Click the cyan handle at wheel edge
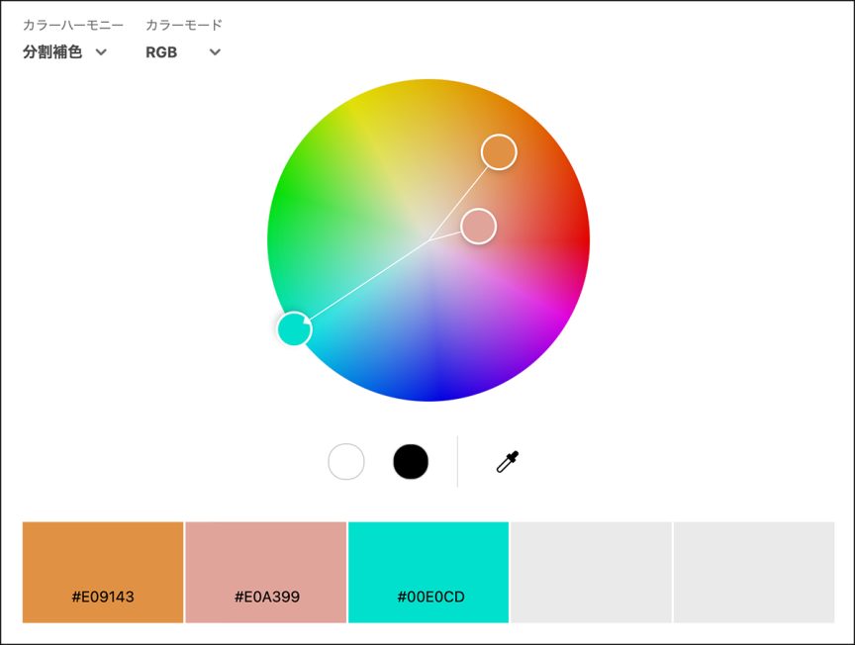Viewport: 855px width, 645px height. (294, 328)
